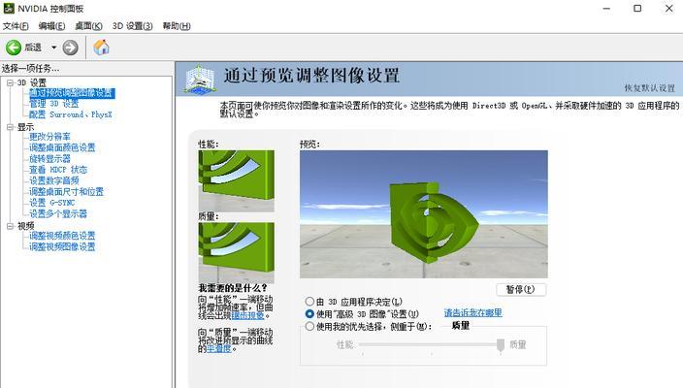The width and height of the screenshot is (683, 388).
Task: Click the 暂停(P) button
Action: click(x=521, y=290)
